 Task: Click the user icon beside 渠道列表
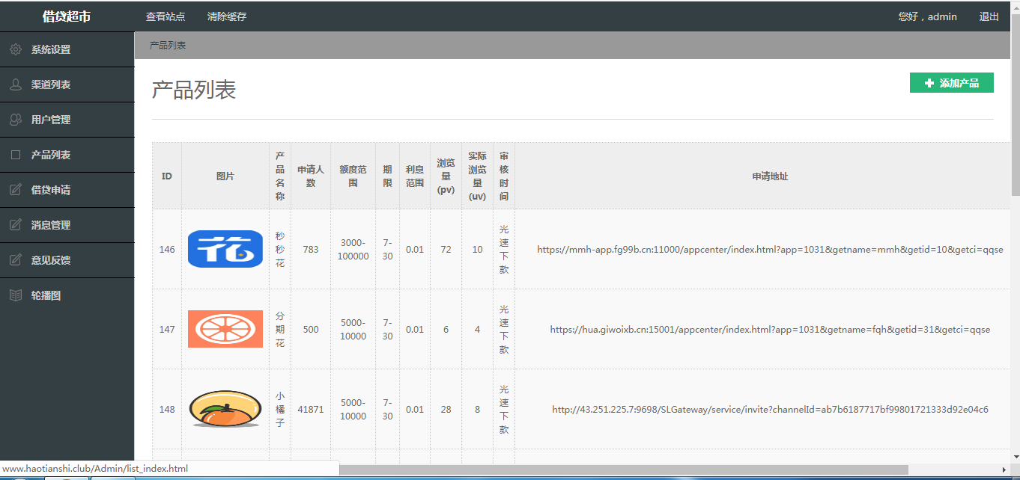pos(16,85)
